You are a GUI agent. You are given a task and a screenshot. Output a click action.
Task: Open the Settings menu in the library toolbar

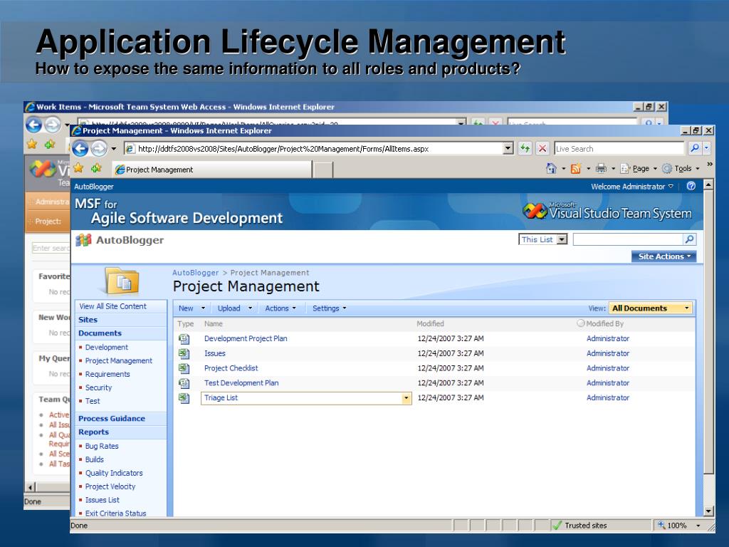click(329, 308)
